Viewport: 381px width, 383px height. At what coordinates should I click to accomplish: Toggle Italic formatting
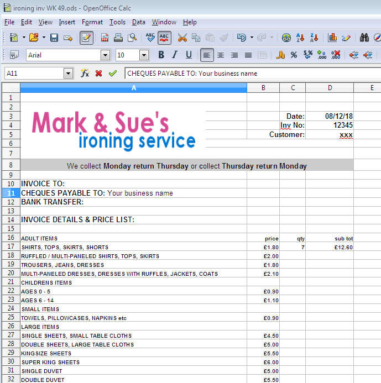click(x=175, y=55)
